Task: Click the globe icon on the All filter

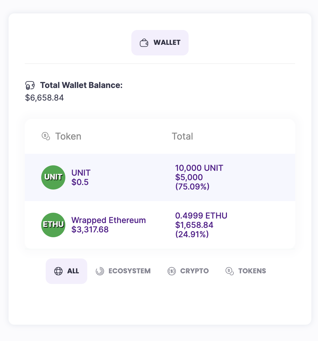Action: (x=58, y=271)
